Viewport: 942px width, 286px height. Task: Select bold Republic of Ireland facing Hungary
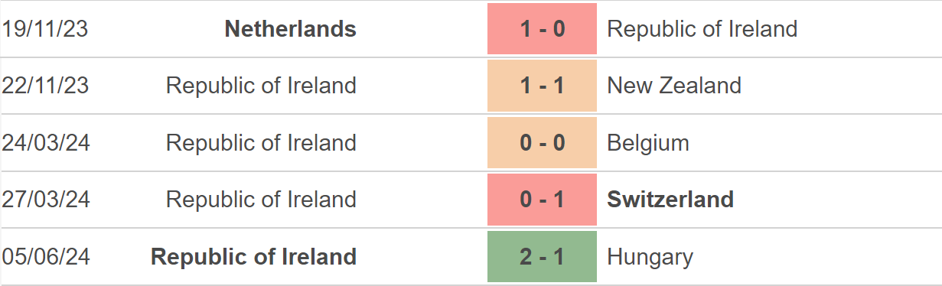pyautogui.click(x=254, y=257)
